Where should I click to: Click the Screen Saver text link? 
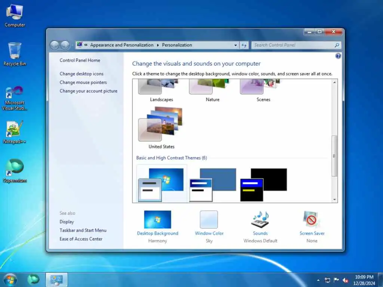312,233
